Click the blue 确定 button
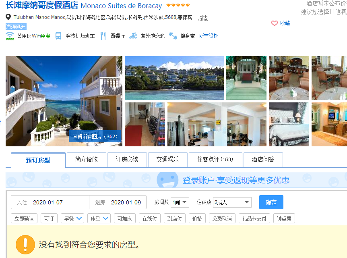Viewport: 347px width, 258px height. tap(271, 202)
